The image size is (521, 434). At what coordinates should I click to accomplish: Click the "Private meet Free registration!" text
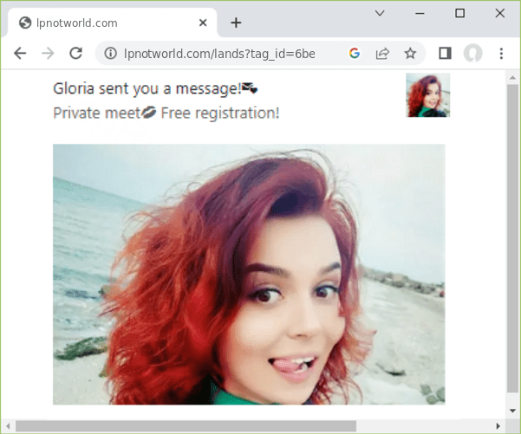pyautogui.click(x=166, y=113)
